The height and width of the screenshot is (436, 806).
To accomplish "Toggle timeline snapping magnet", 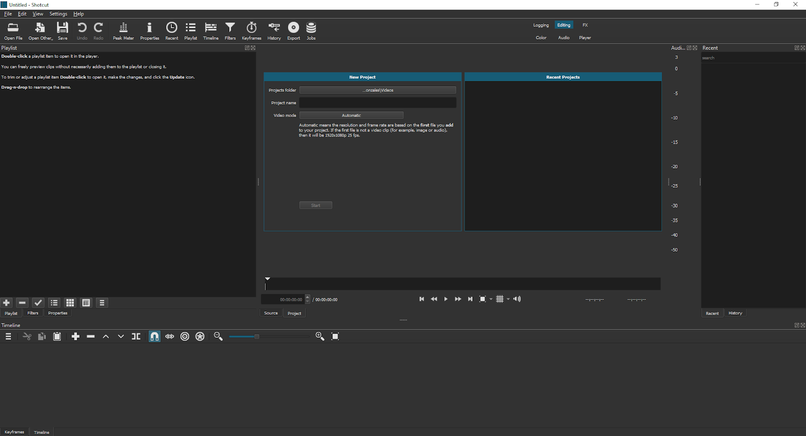I will pyautogui.click(x=155, y=336).
